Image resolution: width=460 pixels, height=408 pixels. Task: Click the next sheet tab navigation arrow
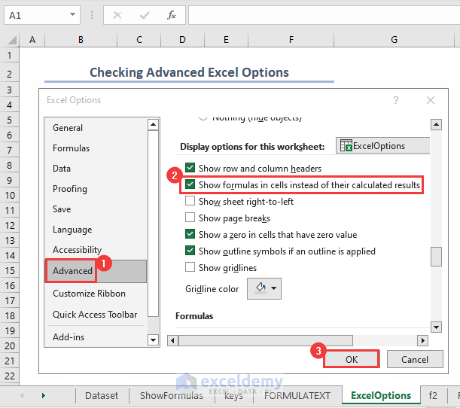[x=44, y=395]
